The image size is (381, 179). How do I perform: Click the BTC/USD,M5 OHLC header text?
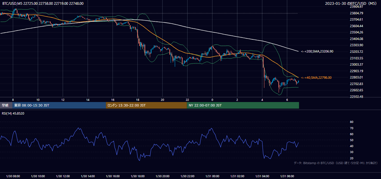click(43, 4)
